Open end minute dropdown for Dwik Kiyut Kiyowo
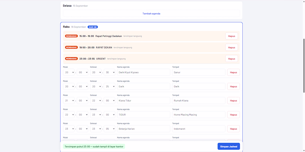This screenshot has width=305, height=152. [x=110, y=72]
